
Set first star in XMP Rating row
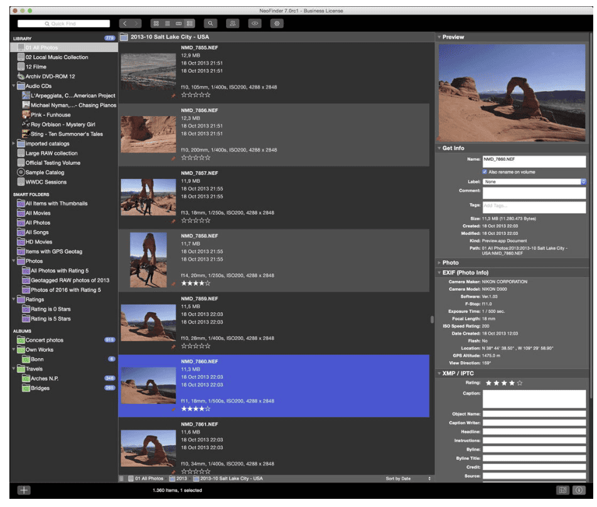click(x=488, y=383)
